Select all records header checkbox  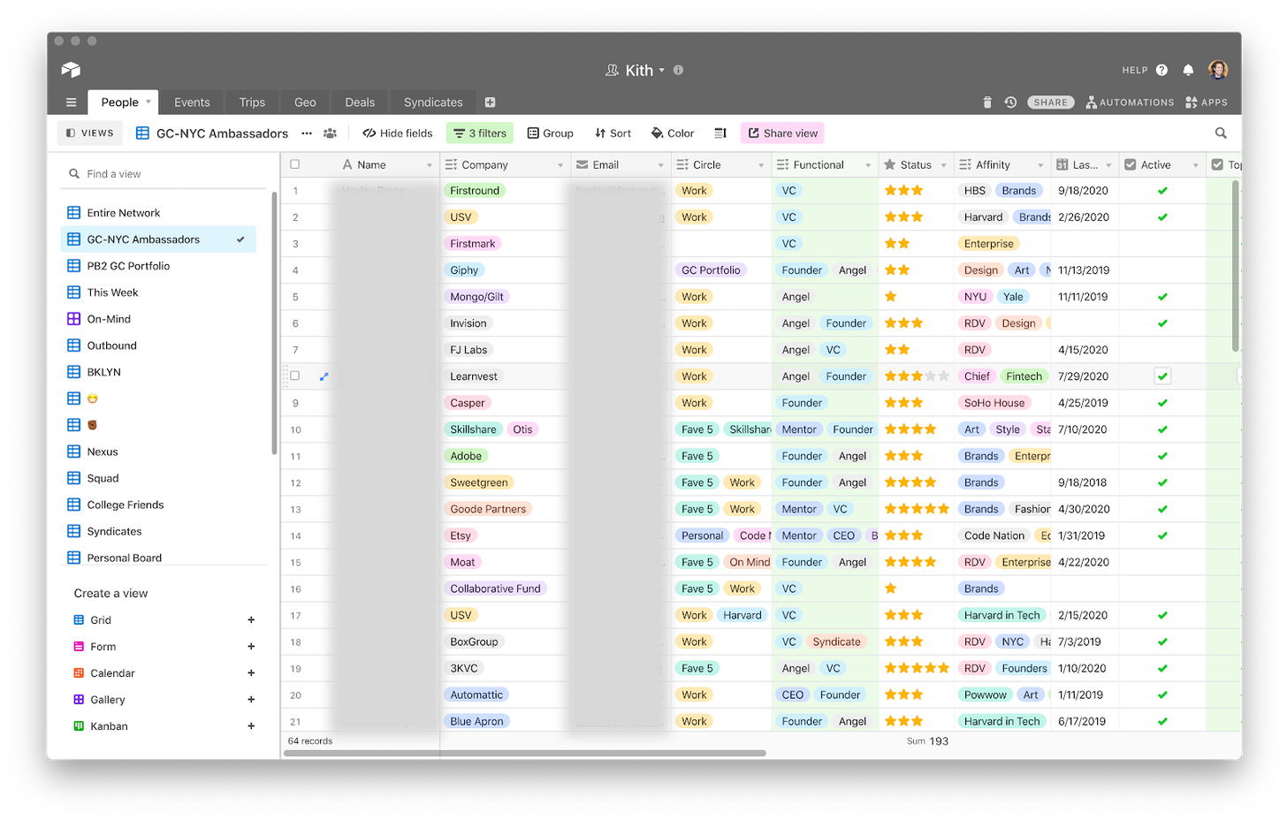coord(295,164)
